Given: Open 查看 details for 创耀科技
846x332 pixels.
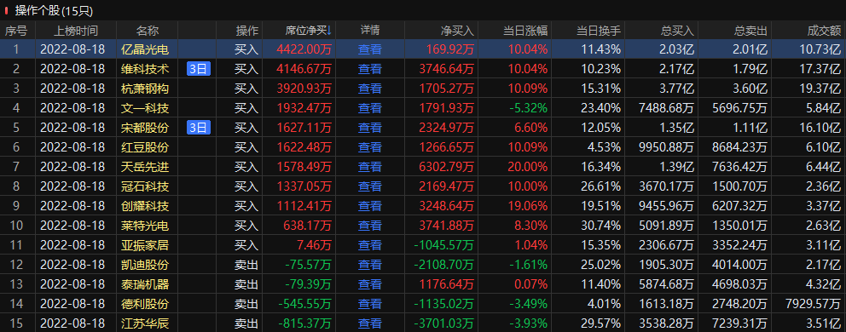Looking at the screenshot, I should pyautogui.click(x=369, y=206).
